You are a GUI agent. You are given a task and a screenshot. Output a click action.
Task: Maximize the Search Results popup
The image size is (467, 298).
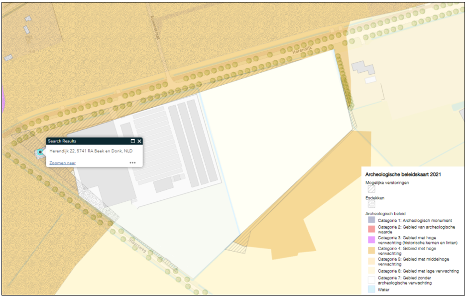(x=133, y=141)
